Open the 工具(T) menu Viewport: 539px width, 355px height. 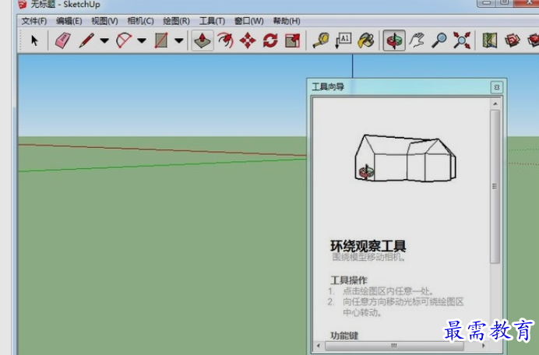(212, 21)
